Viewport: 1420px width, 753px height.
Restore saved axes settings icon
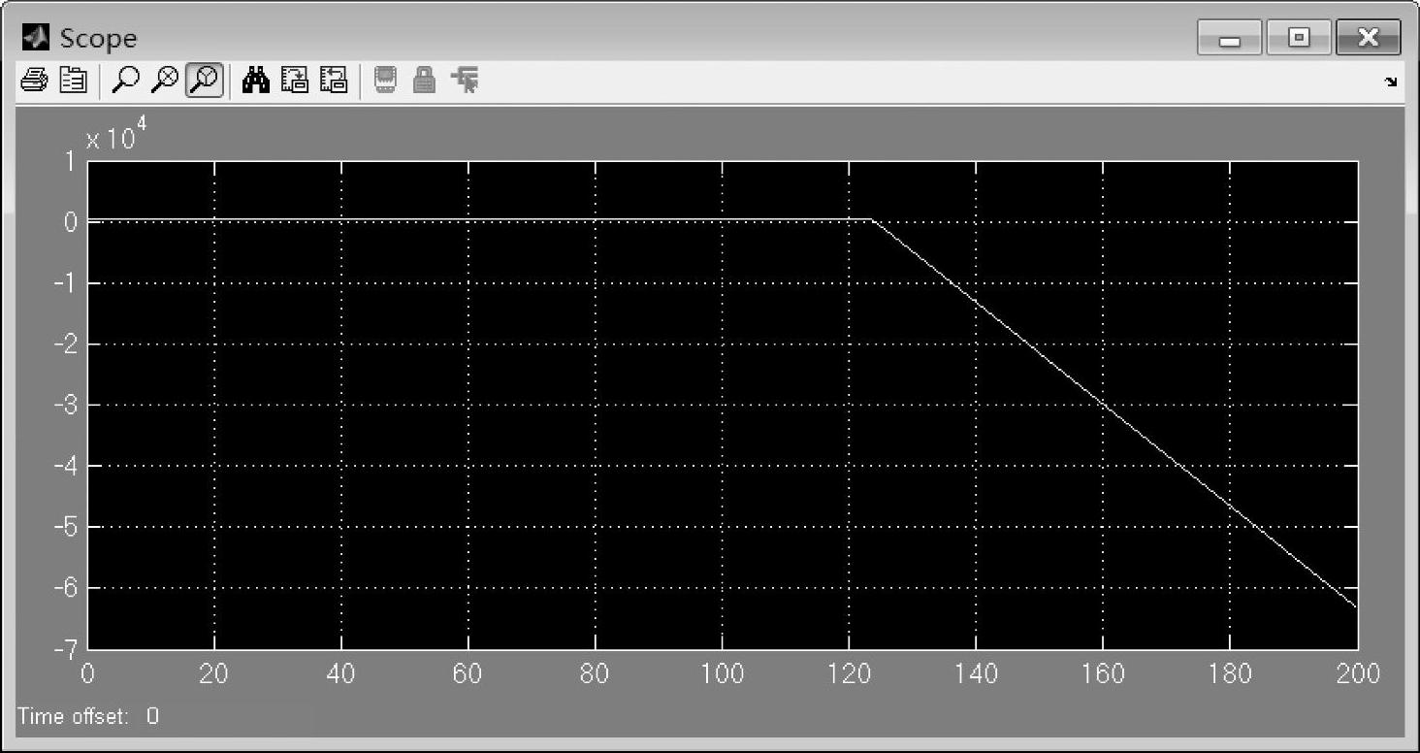point(333,81)
